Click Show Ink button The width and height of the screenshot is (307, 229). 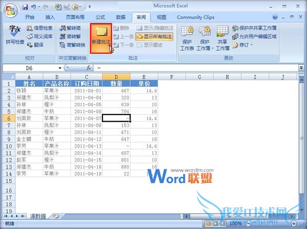[149, 45]
